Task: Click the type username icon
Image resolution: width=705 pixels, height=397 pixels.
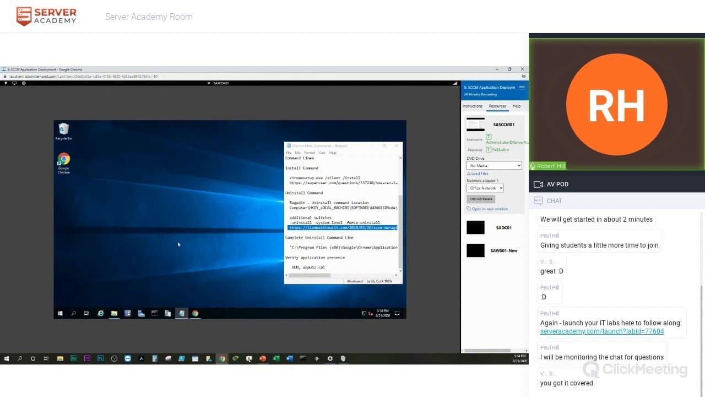Action: tap(489, 137)
